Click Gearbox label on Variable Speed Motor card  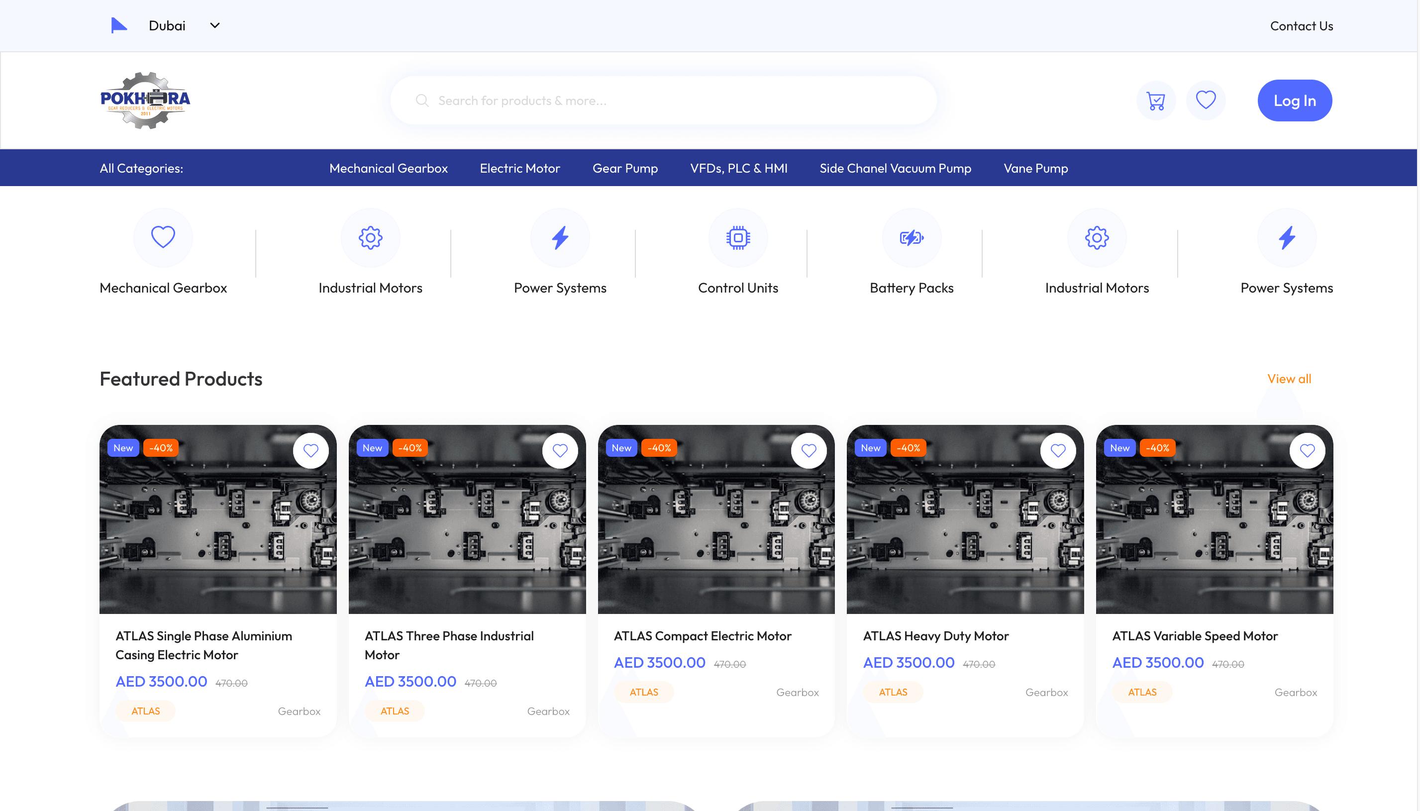[x=1296, y=693]
